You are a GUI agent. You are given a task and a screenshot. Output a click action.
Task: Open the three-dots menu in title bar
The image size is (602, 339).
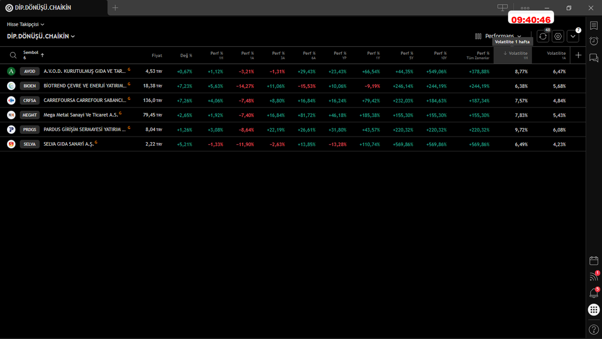pyautogui.click(x=525, y=8)
